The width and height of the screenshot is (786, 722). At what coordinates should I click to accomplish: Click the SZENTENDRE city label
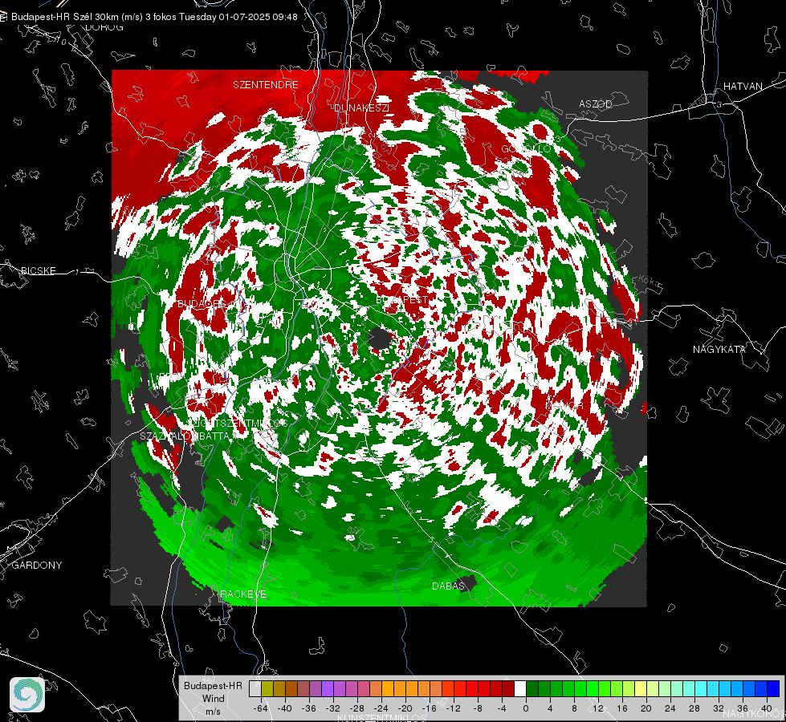(x=266, y=85)
